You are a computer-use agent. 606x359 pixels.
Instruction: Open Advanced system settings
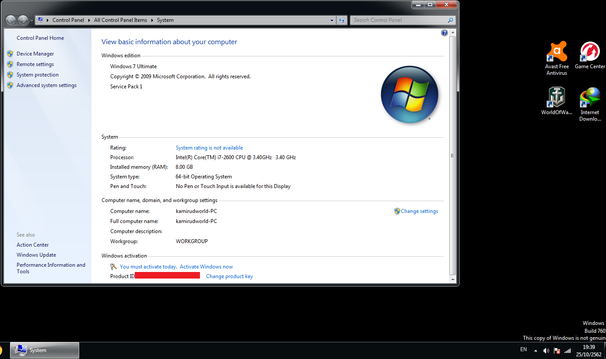click(46, 85)
